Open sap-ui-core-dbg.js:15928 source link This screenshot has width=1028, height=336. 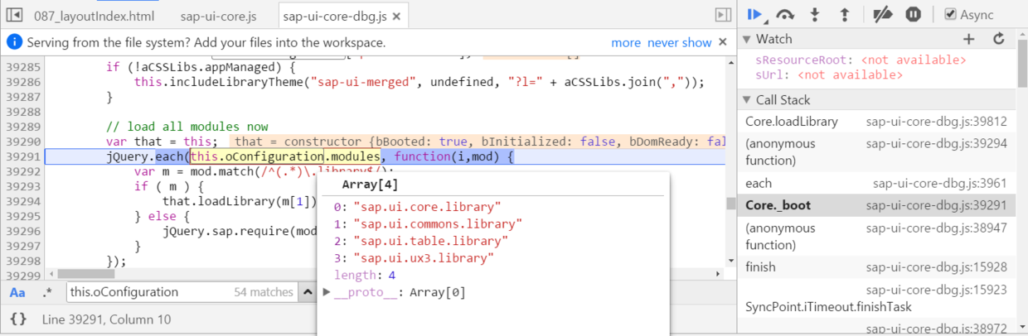[936, 266]
